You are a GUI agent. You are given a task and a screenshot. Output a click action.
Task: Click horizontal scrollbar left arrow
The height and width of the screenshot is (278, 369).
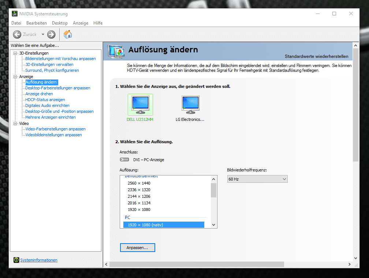(106, 264)
